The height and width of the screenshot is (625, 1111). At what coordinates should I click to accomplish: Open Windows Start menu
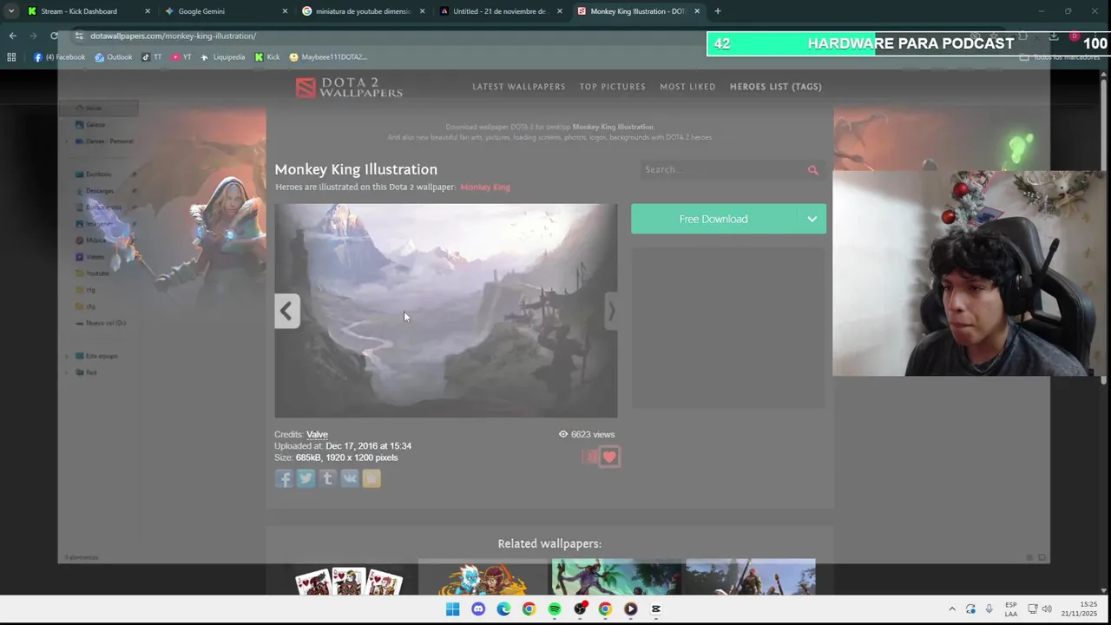point(453,609)
